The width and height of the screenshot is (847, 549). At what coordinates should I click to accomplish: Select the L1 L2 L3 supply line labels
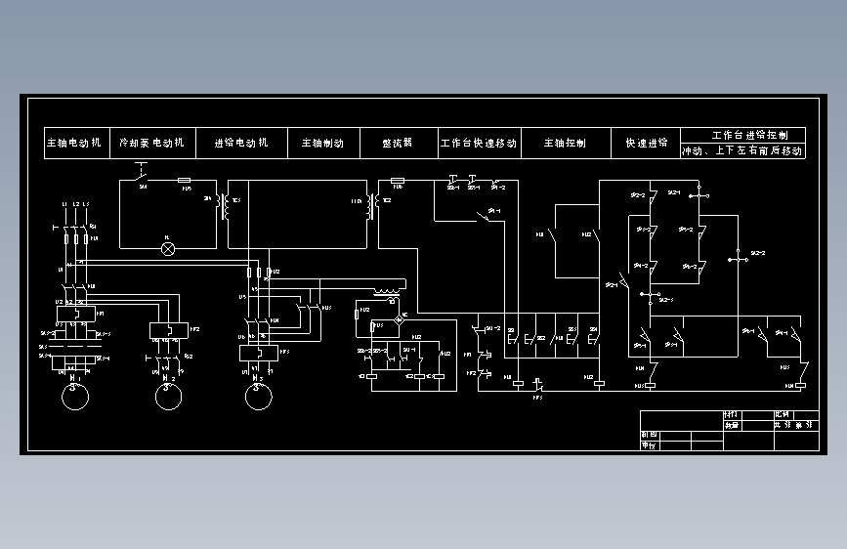click(x=75, y=204)
